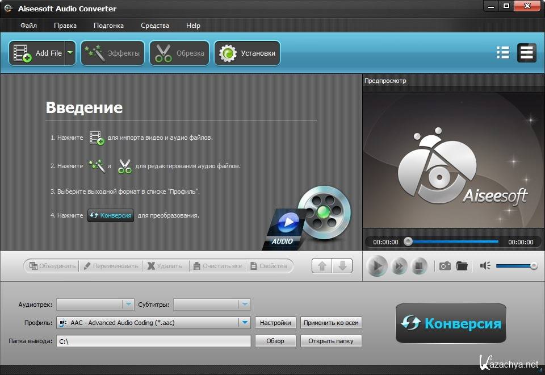Start conversion with the Конверсия button

451,323
